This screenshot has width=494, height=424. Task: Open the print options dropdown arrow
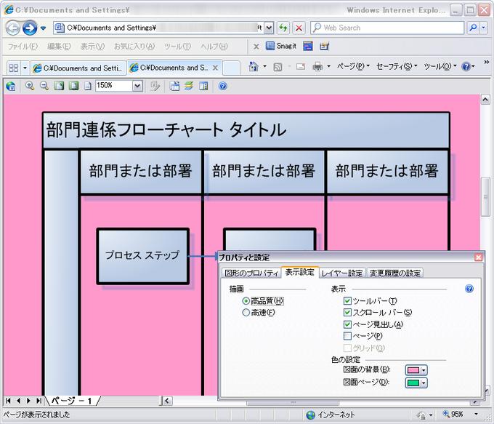328,67
